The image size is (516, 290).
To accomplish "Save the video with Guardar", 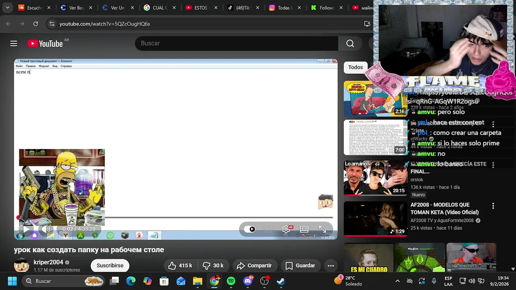I will point(300,265).
